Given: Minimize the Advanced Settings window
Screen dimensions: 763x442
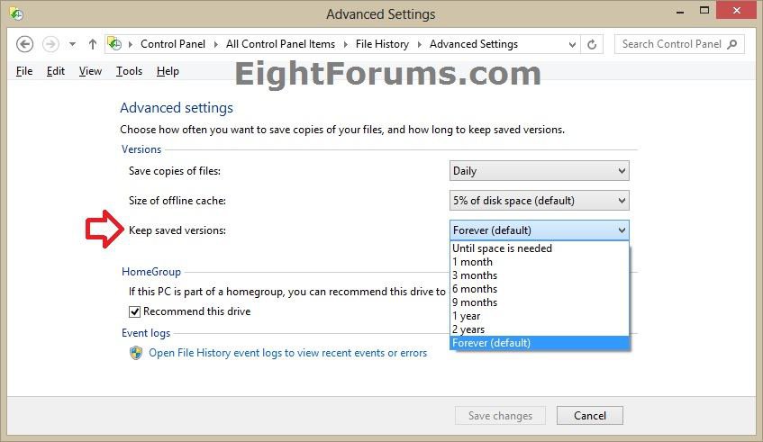Looking at the screenshot, I should pyautogui.click(x=680, y=11).
